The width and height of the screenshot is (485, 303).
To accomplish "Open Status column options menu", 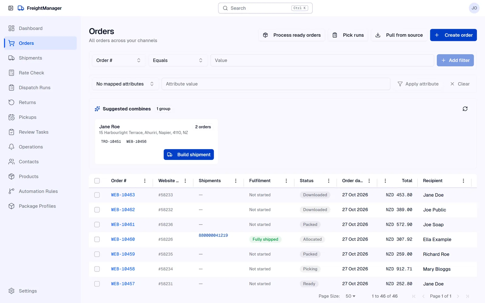I will 329,181.
